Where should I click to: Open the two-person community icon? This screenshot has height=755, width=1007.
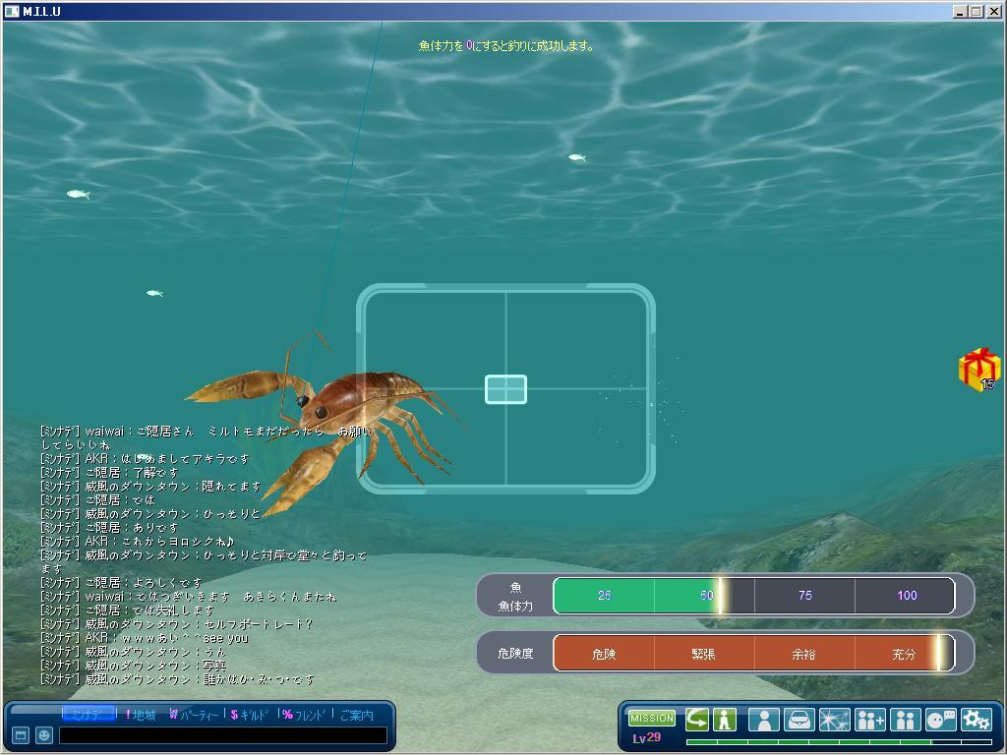[x=905, y=720]
